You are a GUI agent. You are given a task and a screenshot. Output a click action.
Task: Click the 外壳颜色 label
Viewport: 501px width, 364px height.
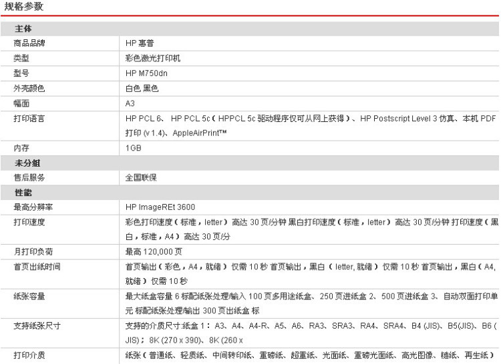[x=29, y=88]
